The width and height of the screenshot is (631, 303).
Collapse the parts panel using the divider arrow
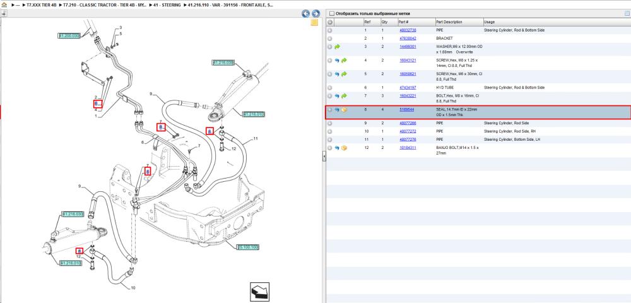point(324,157)
